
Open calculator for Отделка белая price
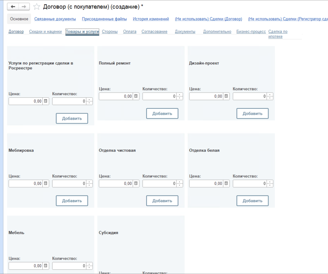pyautogui.click(x=226, y=184)
